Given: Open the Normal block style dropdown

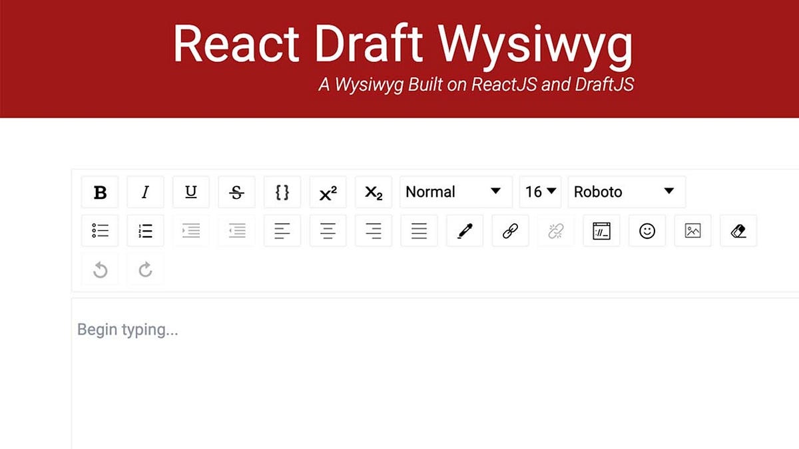Looking at the screenshot, I should pos(455,192).
